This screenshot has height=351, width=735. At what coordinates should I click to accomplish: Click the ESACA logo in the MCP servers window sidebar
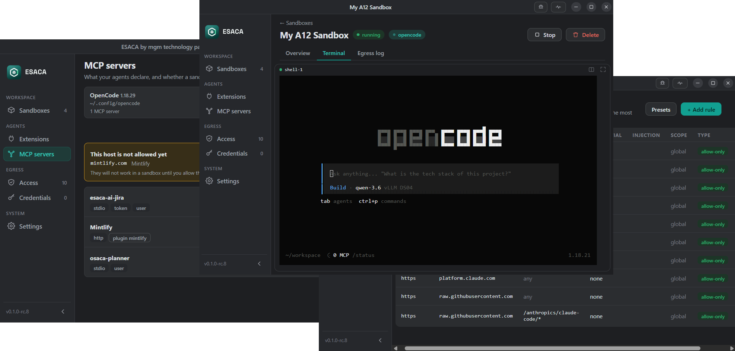(x=14, y=72)
